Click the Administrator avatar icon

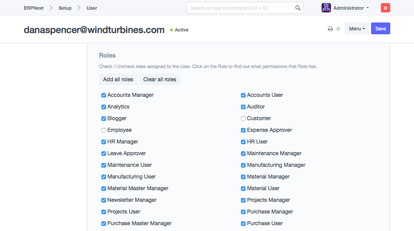326,8
